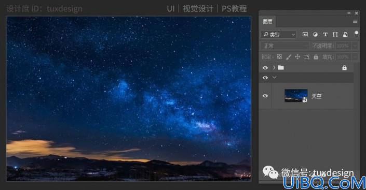
Task: Lock artboard nesting (crop-like icon)
Action: 306,57
